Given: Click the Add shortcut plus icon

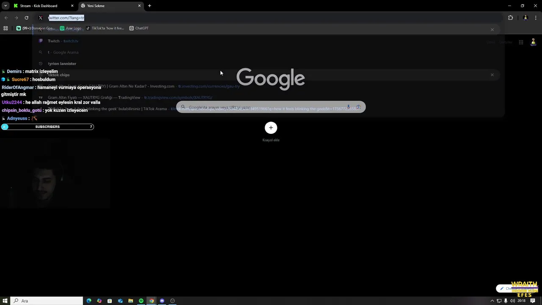Looking at the screenshot, I should coord(271,128).
